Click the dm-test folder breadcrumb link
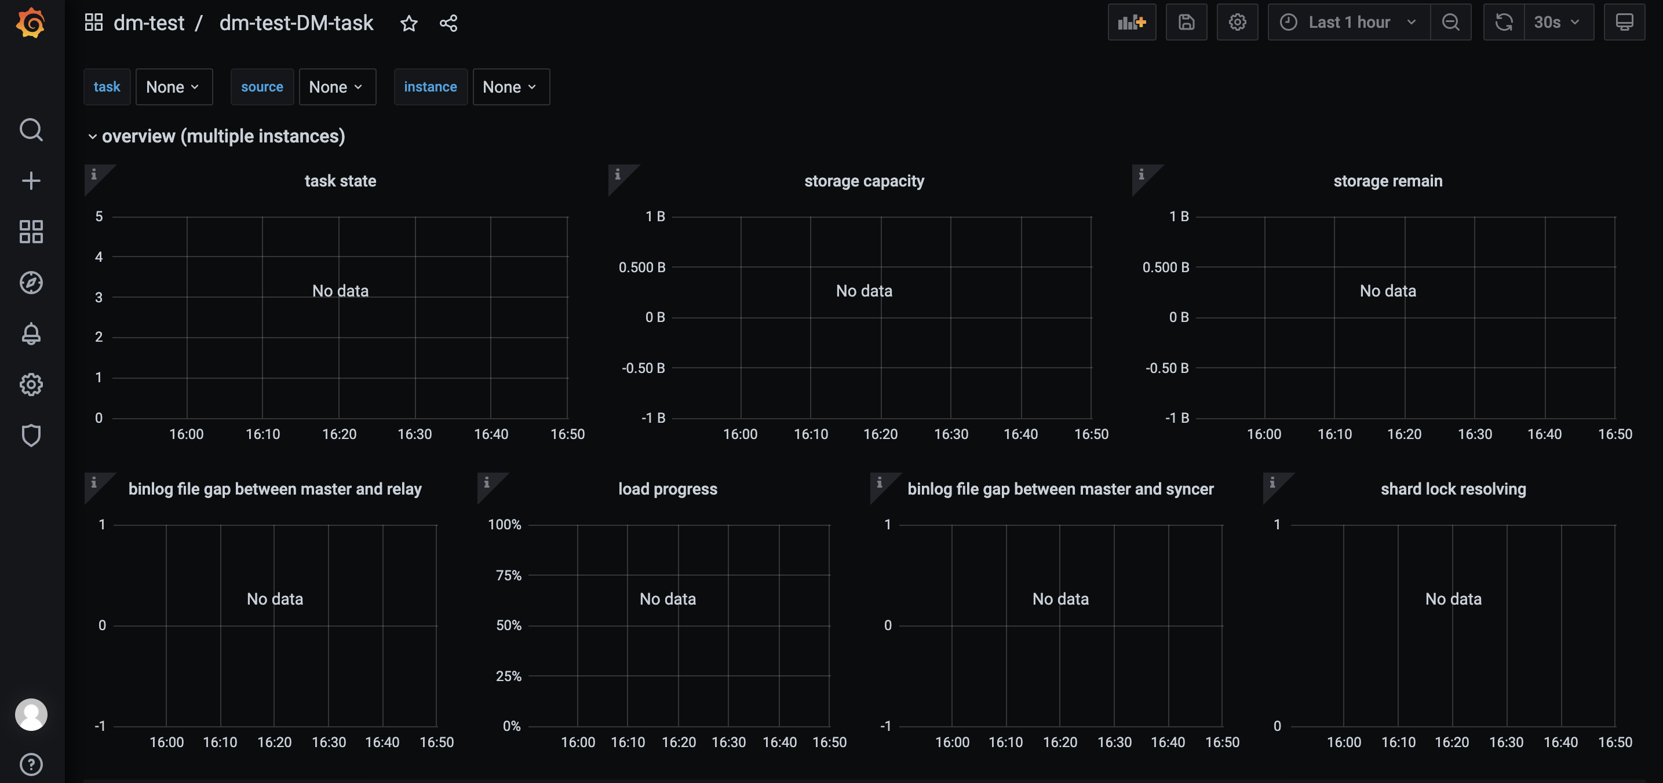This screenshot has width=1663, height=783. coord(148,23)
